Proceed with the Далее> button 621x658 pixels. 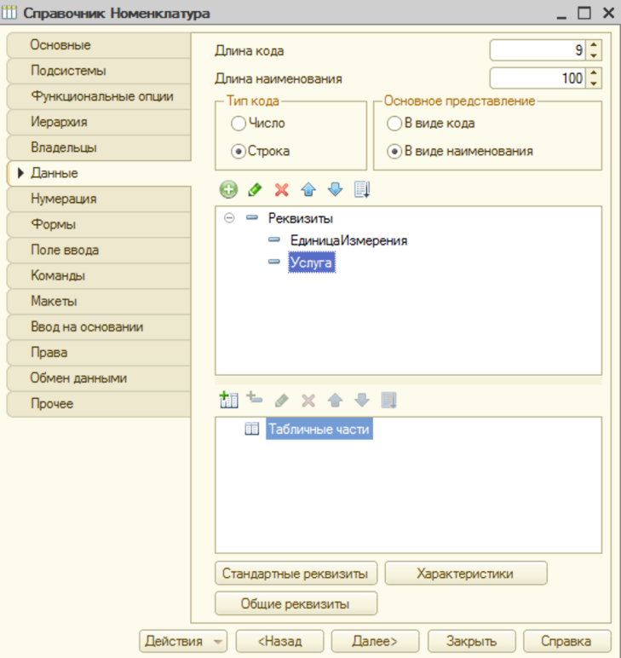(375, 641)
